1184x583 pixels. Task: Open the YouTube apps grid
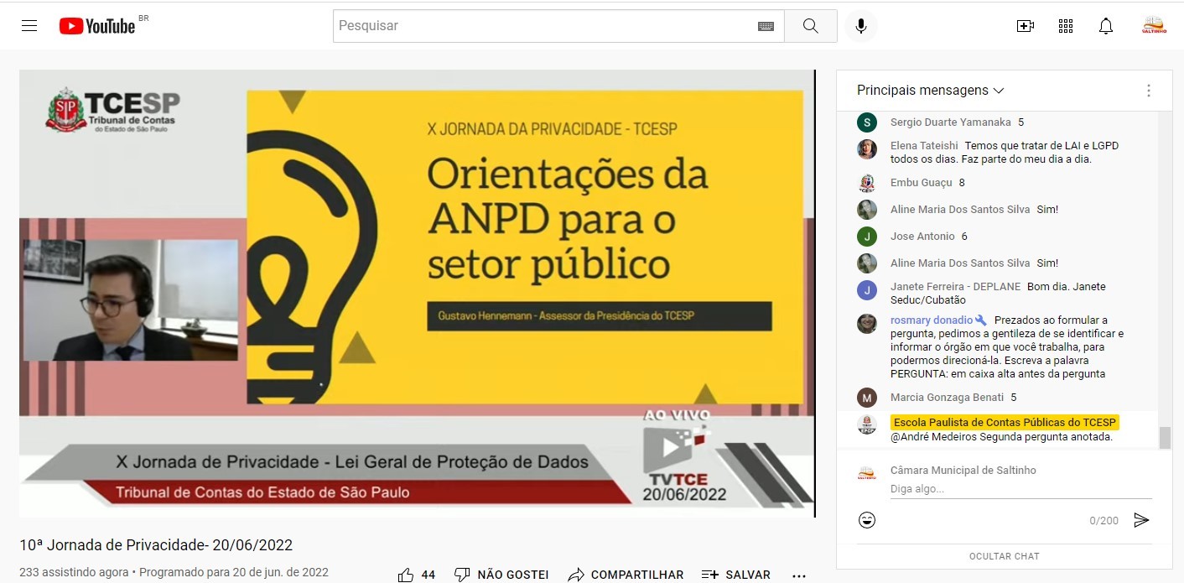tap(1066, 26)
